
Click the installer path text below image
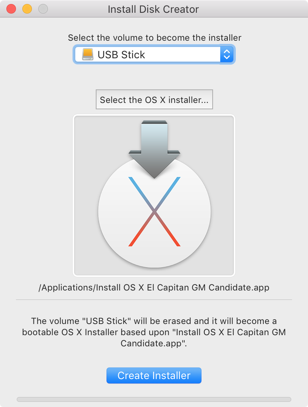point(154,287)
